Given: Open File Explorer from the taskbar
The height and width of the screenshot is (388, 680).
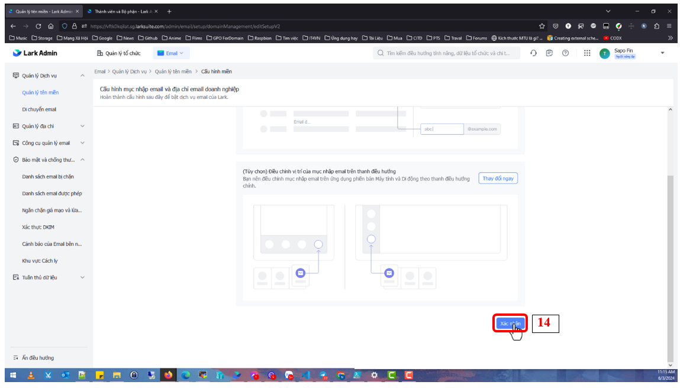Looking at the screenshot, I should [117, 376].
